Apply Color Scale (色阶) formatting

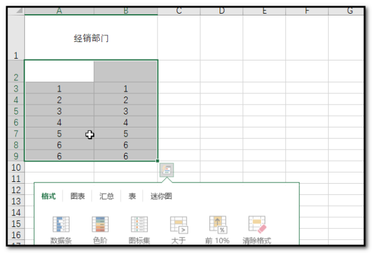pos(100,230)
